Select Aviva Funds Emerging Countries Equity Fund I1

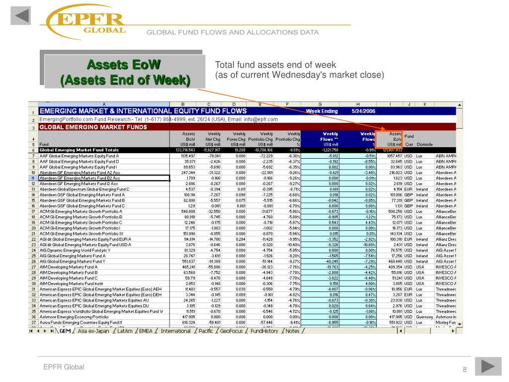click(81, 322)
